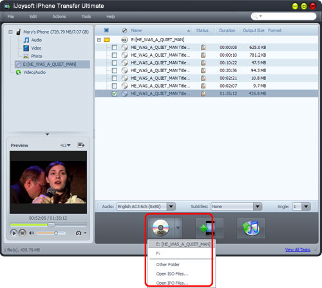Click the DVD disc load button

click(161, 227)
